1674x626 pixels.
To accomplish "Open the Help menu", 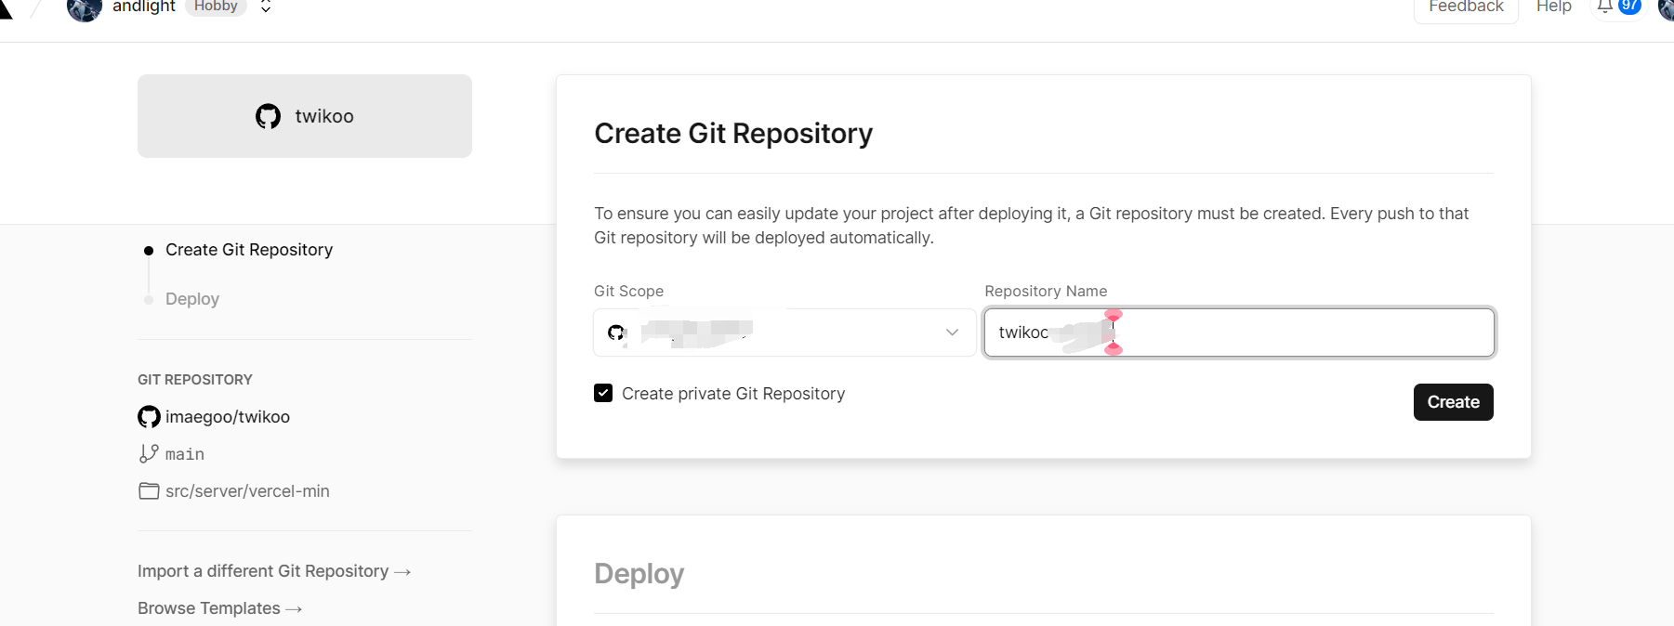I will click(1553, 7).
